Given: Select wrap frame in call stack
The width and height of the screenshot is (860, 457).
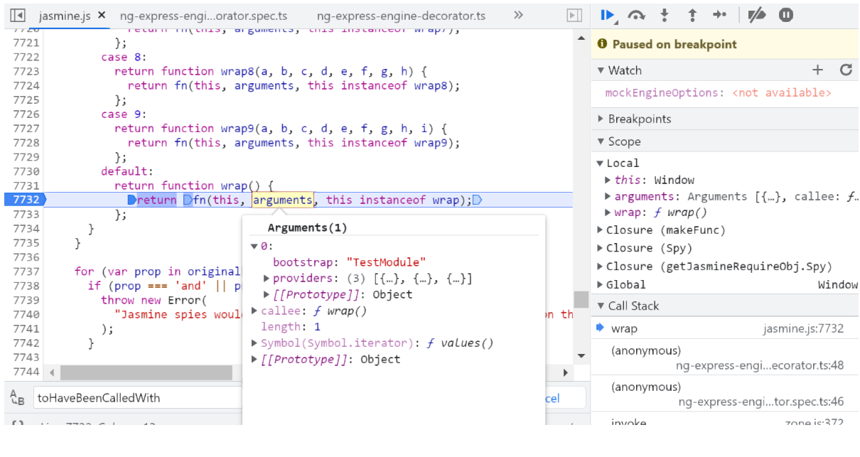Looking at the screenshot, I should [x=725, y=328].
